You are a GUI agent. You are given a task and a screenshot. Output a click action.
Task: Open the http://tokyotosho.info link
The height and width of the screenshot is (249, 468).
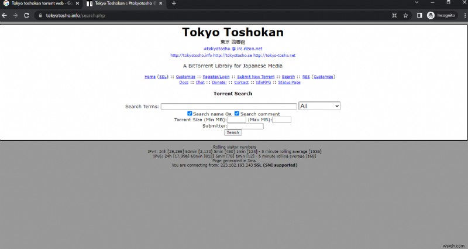click(x=191, y=55)
